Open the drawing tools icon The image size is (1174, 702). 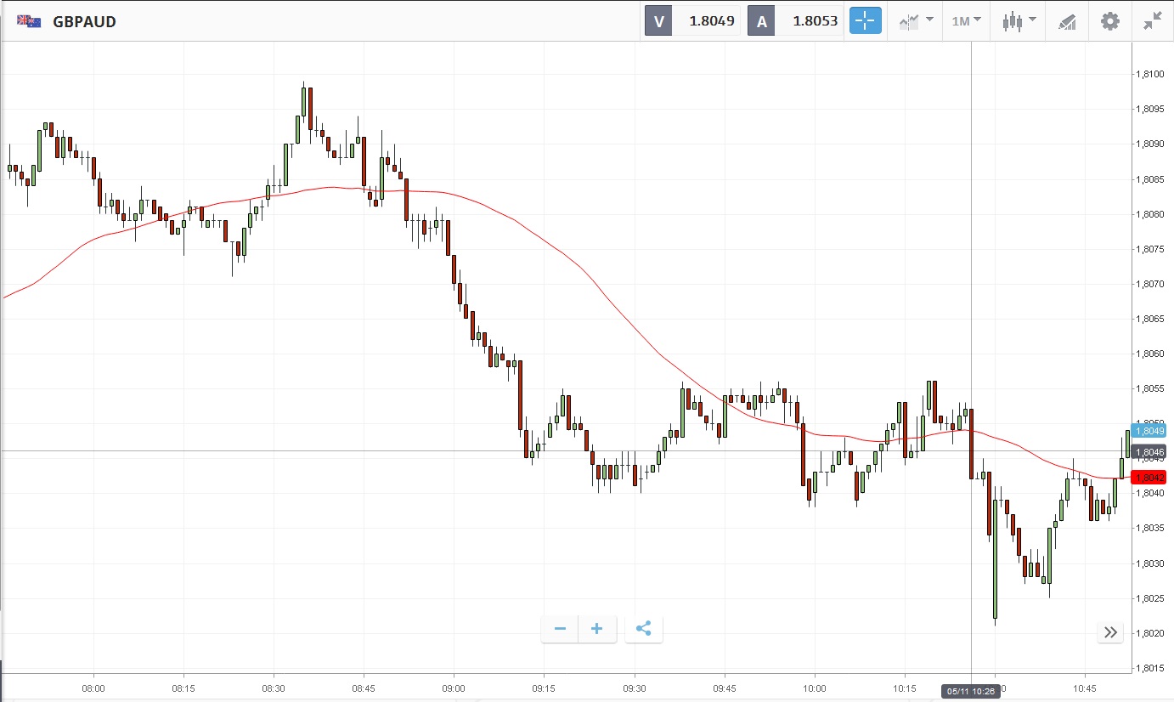[x=1067, y=21]
